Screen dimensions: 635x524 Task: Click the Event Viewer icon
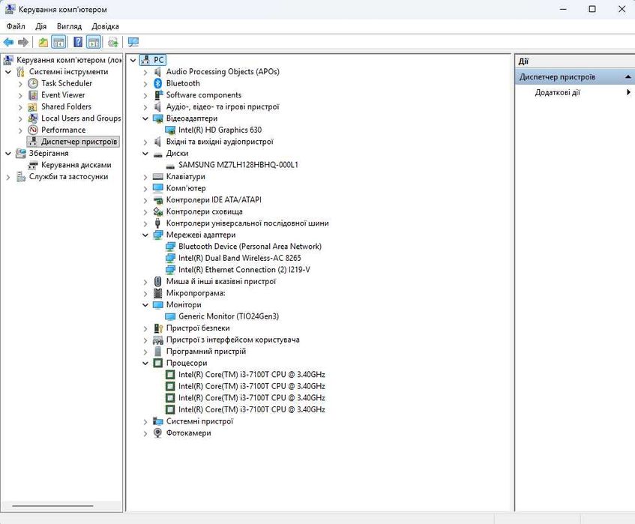click(x=33, y=95)
